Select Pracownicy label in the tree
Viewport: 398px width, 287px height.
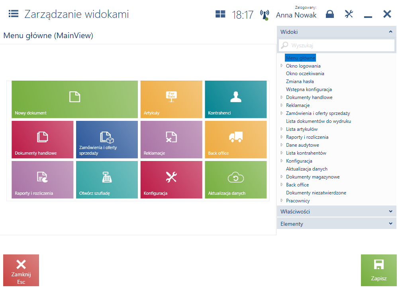point(298,201)
